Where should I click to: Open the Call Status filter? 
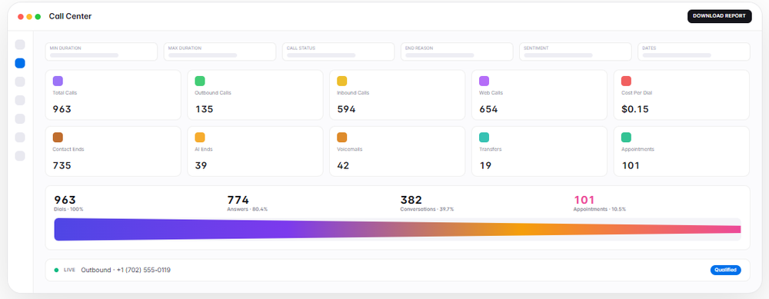338,51
